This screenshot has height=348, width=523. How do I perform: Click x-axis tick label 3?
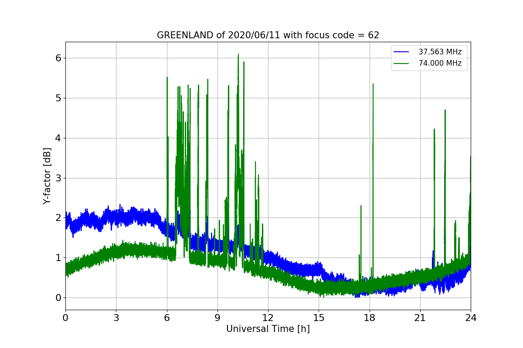[116, 318]
